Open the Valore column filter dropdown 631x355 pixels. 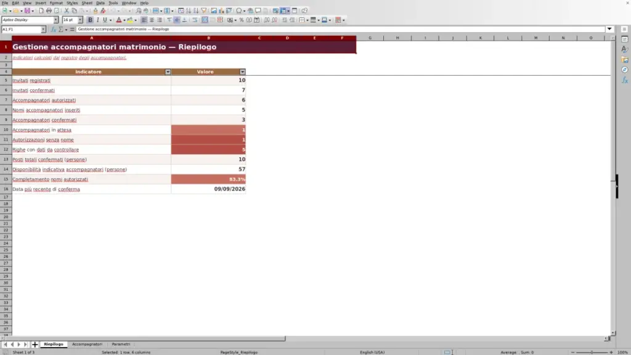tap(242, 72)
